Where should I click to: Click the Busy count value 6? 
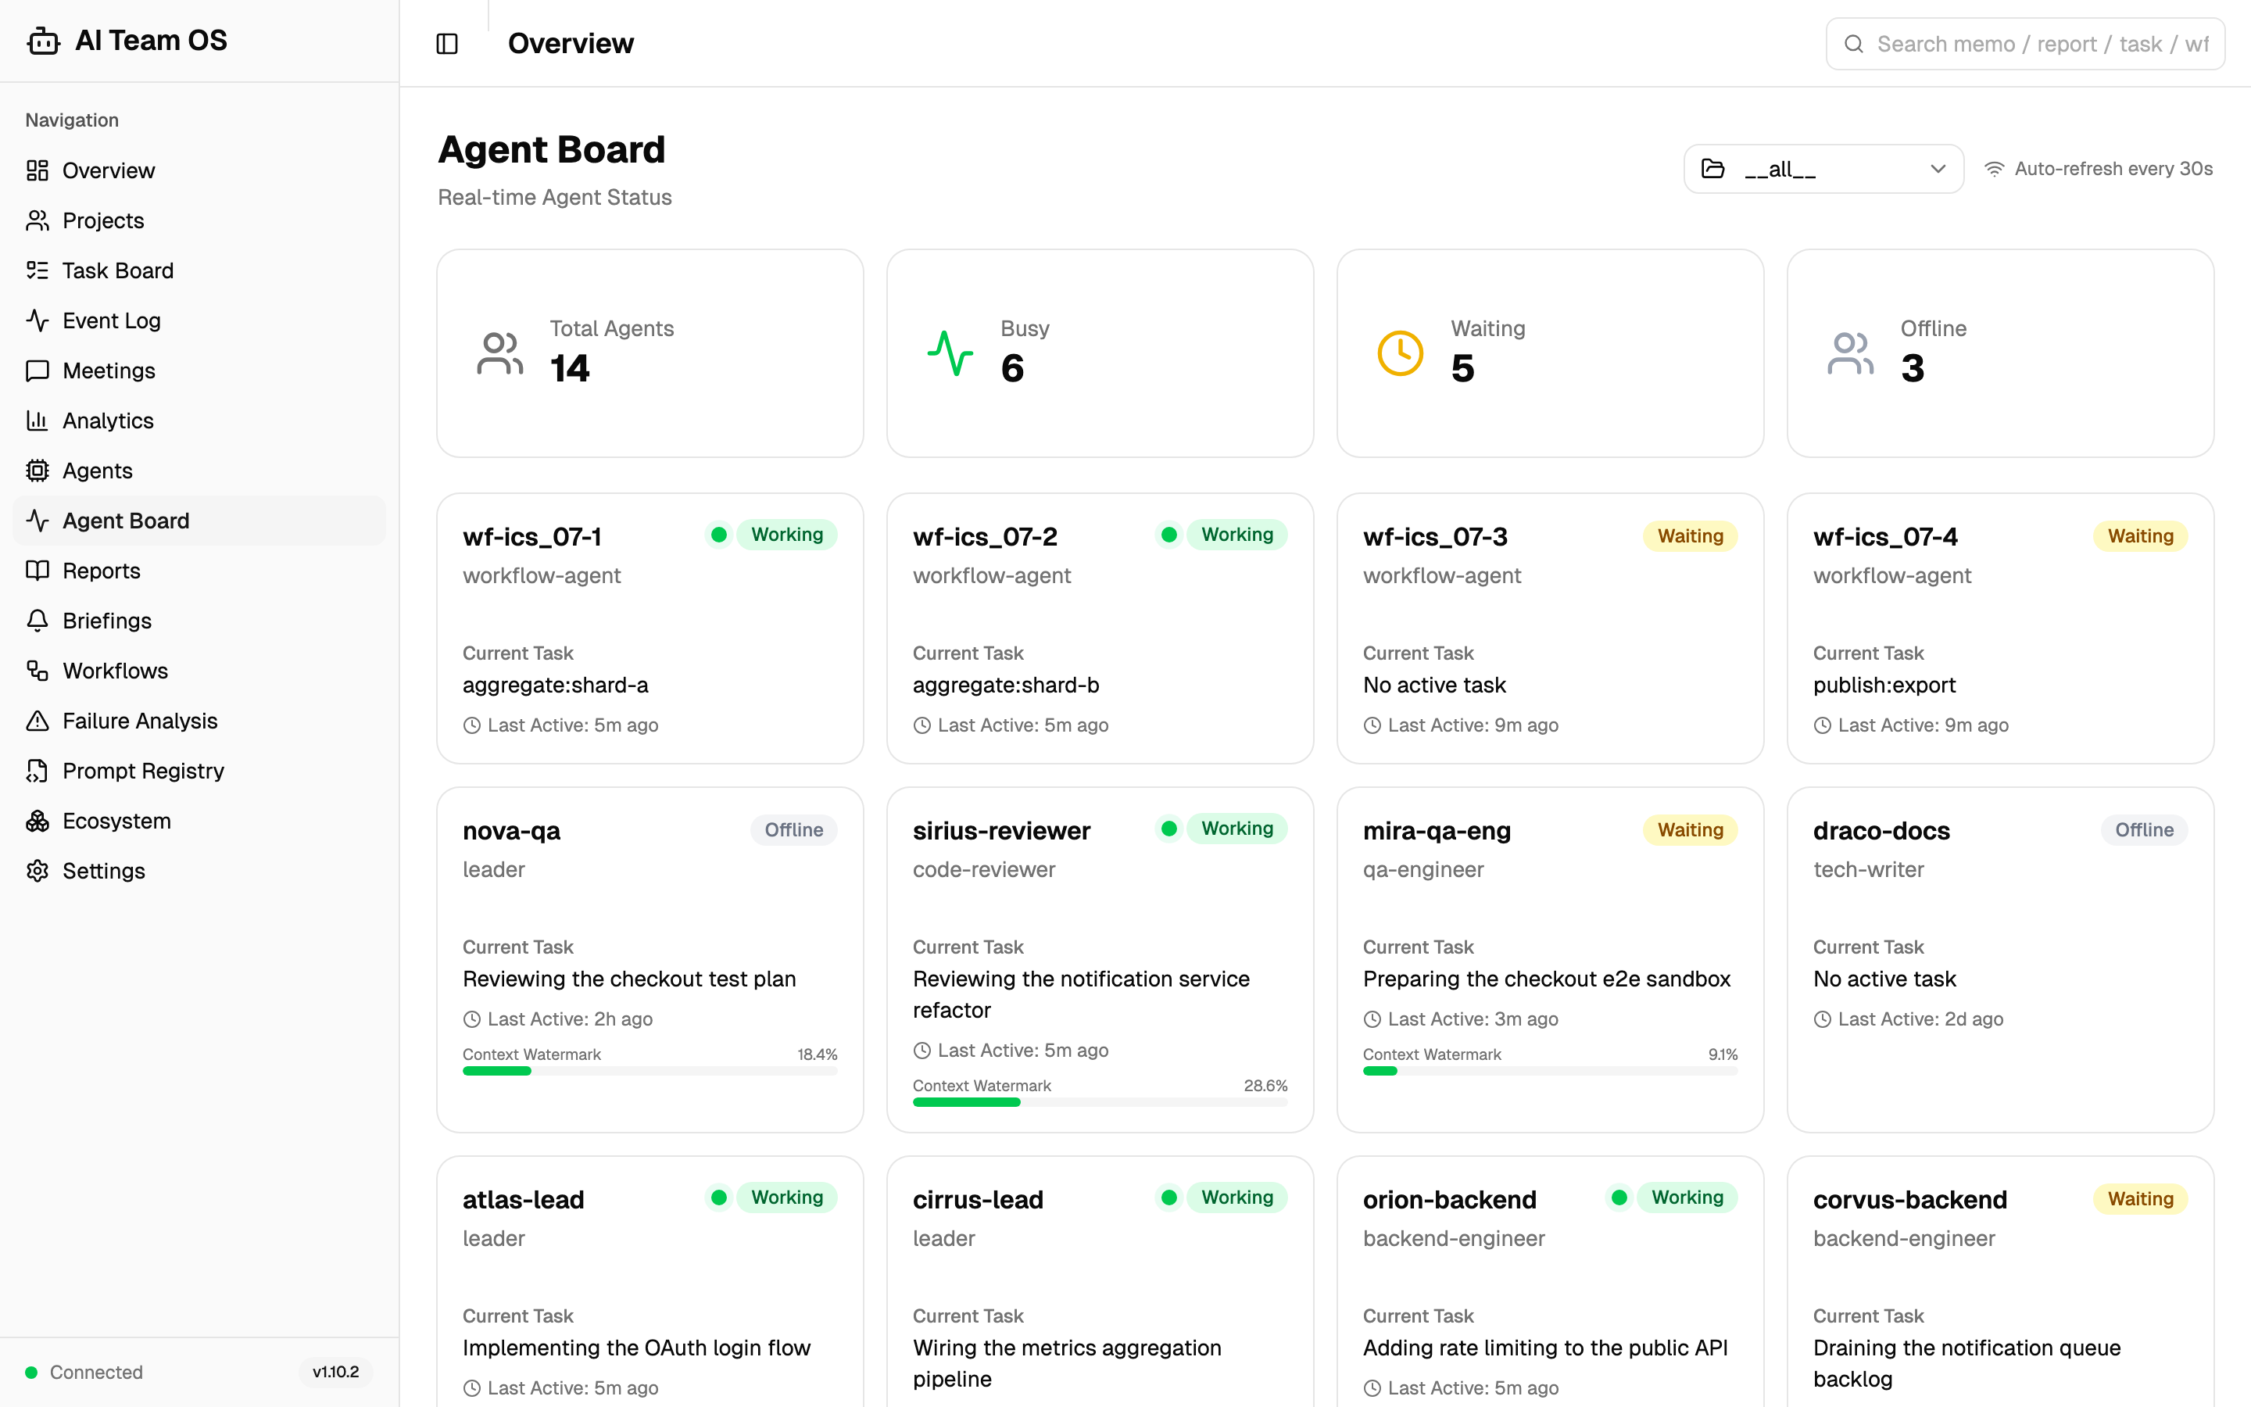click(1012, 367)
